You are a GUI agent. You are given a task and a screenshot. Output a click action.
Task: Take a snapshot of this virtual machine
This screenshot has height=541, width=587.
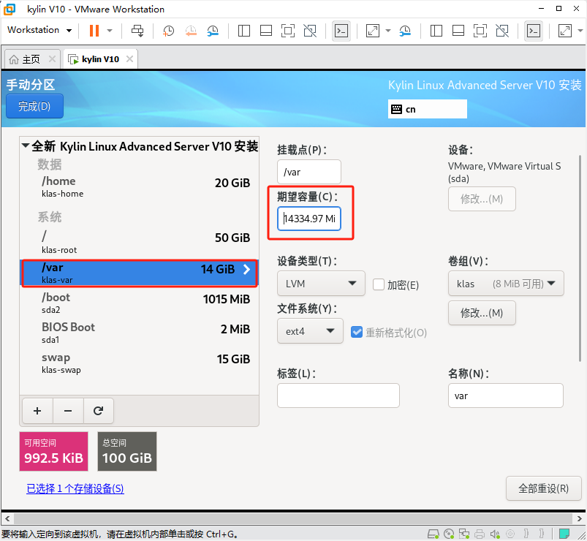pos(168,31)
